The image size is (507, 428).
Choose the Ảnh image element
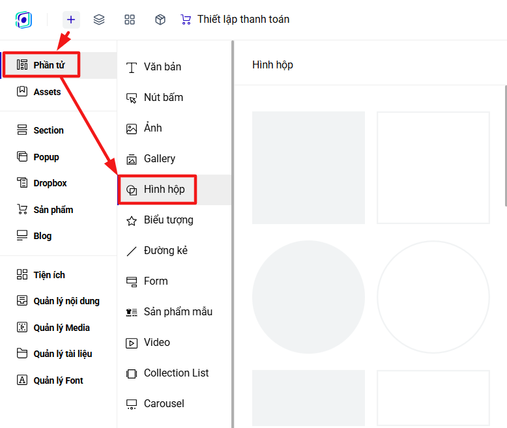pyautogui.click(x=174, y=128)
